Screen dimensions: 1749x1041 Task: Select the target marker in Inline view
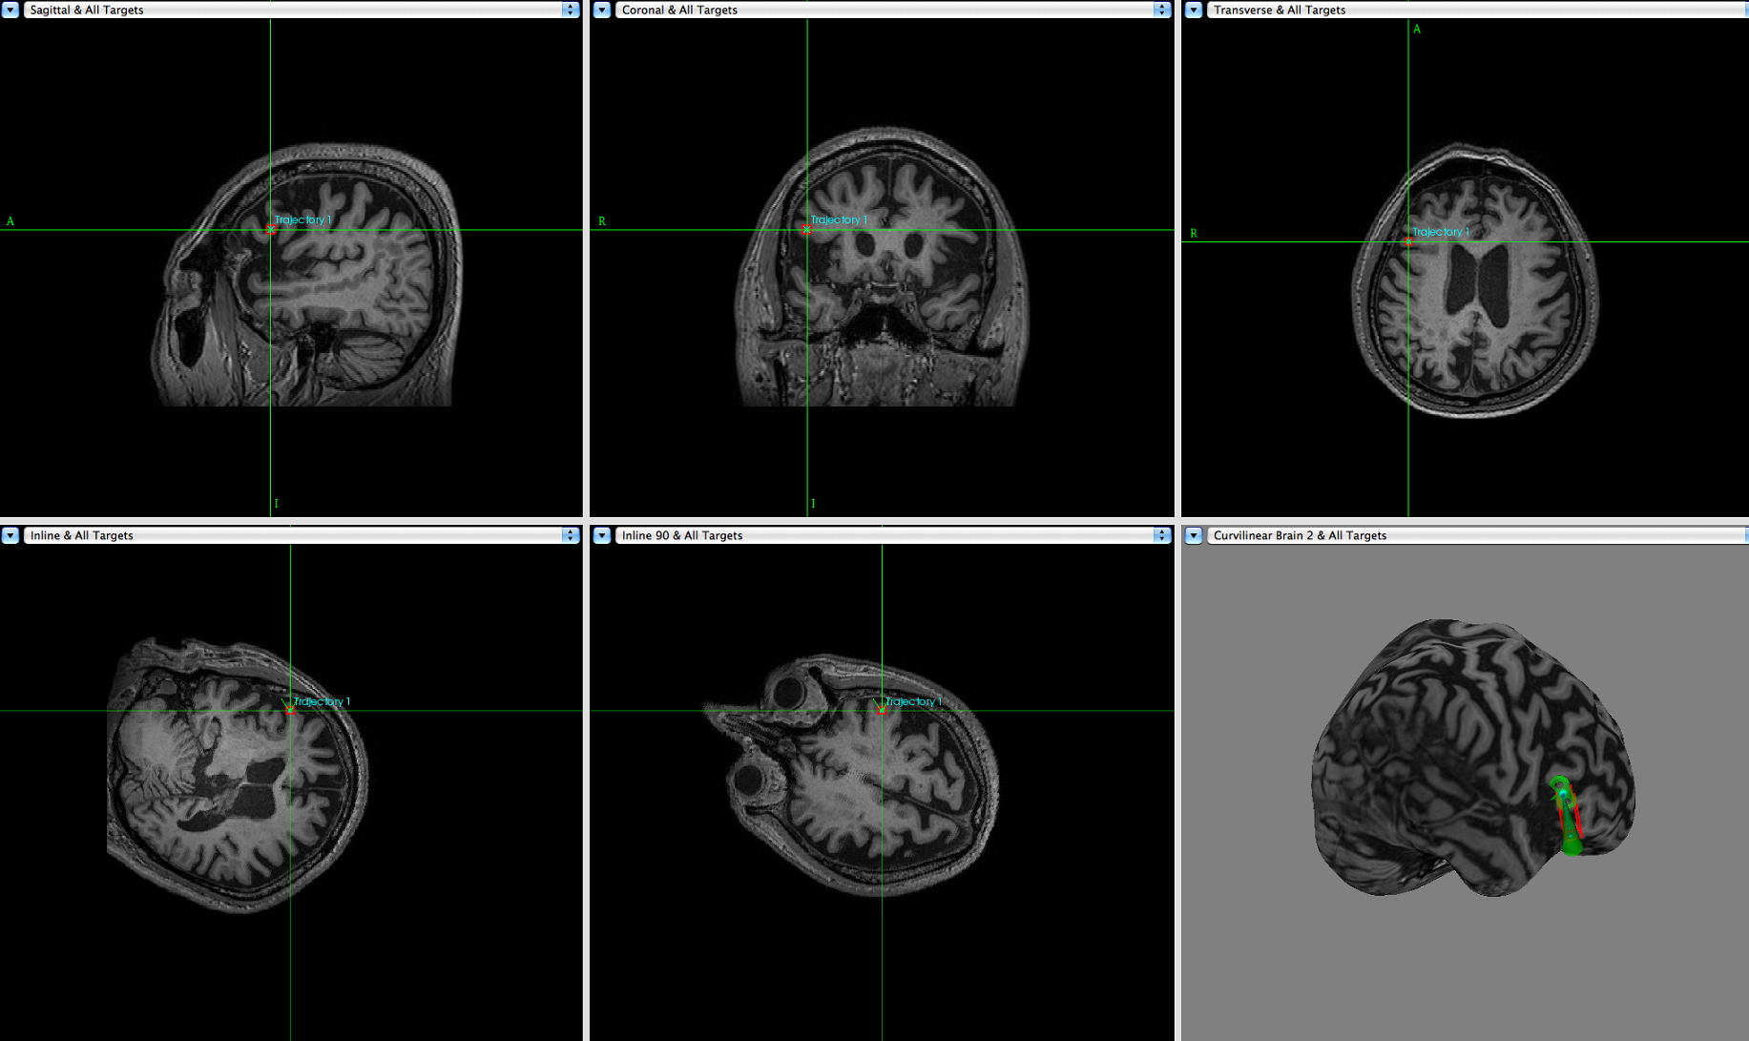point(290,708)
